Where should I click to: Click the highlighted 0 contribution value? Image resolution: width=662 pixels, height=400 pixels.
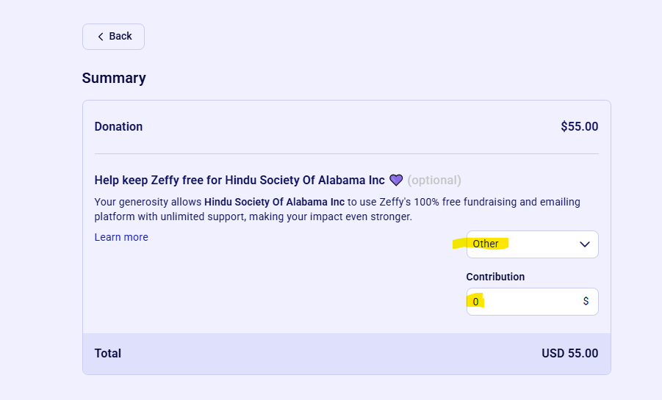pyautogui.click(x=475, y=302)
